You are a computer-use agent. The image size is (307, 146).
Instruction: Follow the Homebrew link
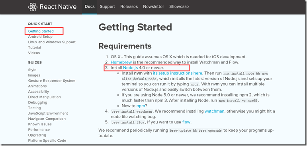121,62
